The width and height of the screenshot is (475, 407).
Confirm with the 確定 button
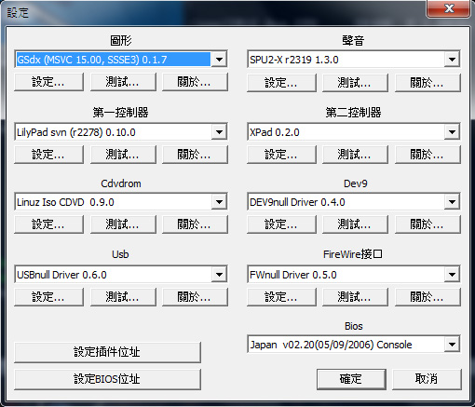tap(351, 379)
